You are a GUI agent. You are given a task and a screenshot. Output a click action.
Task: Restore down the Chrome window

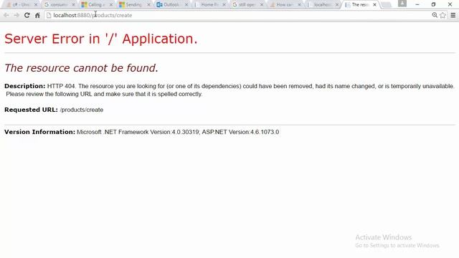coord(433,4)
